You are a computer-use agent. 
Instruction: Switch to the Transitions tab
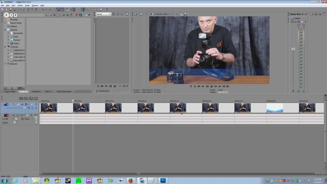click(x=36, y=91)
